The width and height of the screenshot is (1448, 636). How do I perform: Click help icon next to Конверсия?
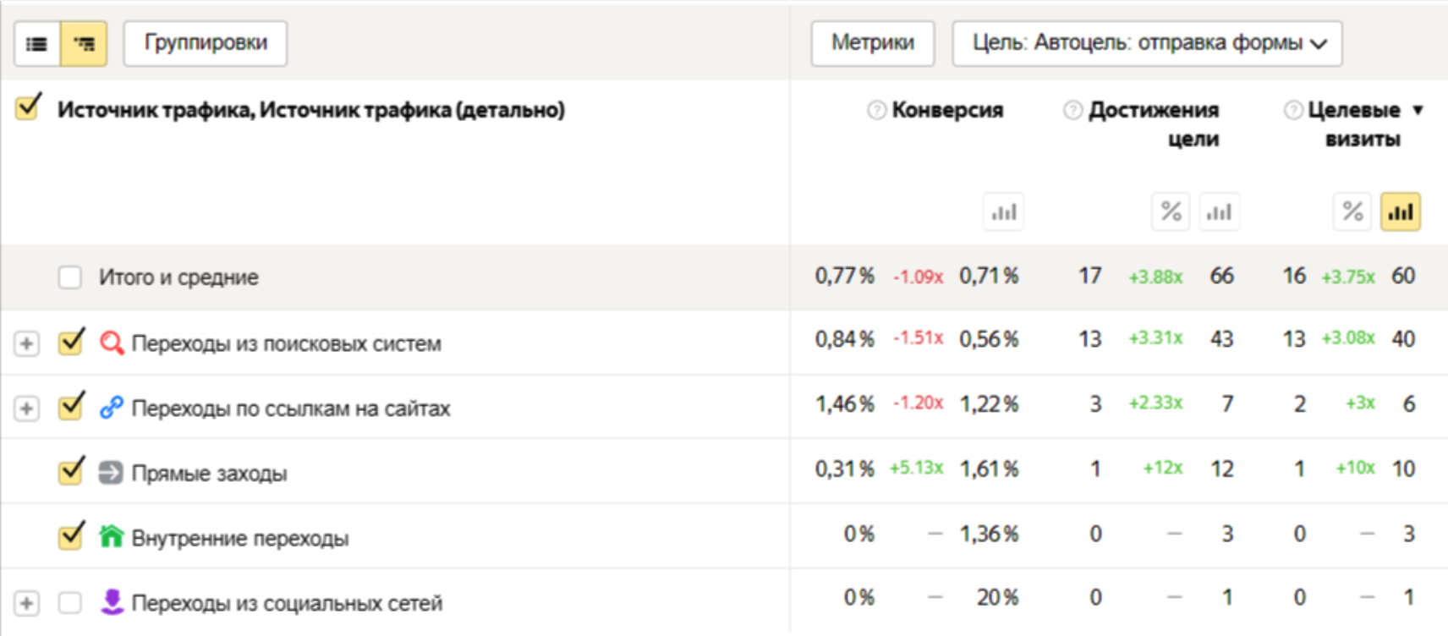pos(877,110)
